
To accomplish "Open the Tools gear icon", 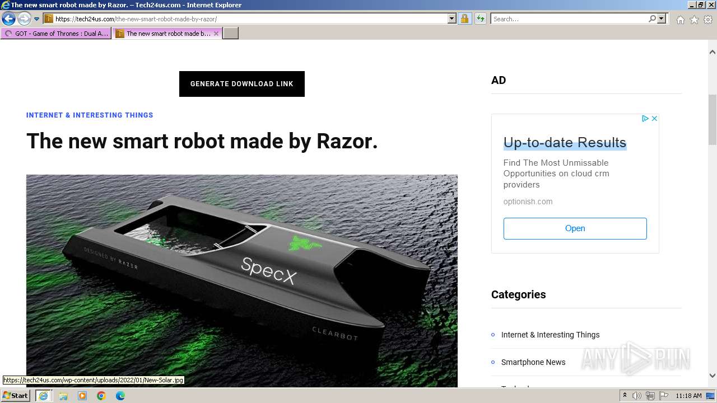I will tap(708, 20).
